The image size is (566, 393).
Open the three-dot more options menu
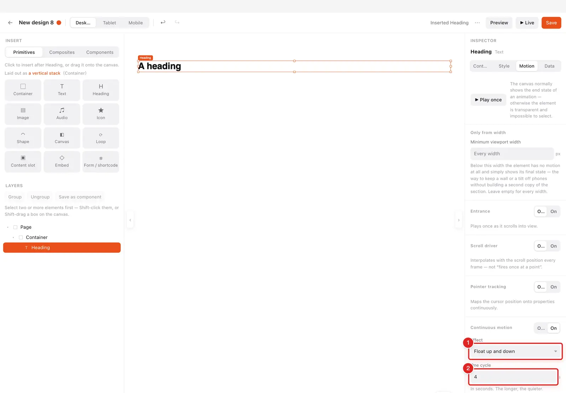477,23
